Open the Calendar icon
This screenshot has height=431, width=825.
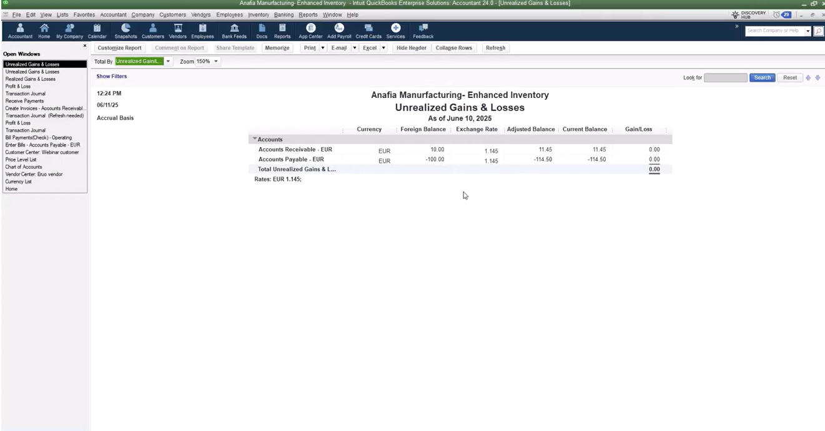(97, 31)
